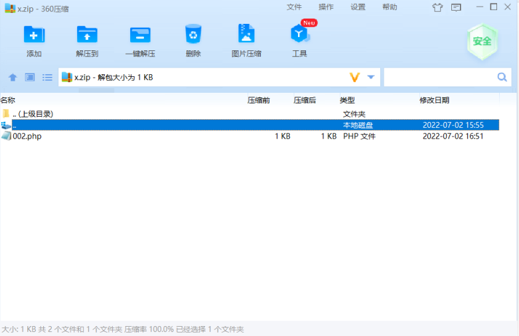Sort by 修改日期 column header
The image size is (519, 336).
[x=434, y=100]
